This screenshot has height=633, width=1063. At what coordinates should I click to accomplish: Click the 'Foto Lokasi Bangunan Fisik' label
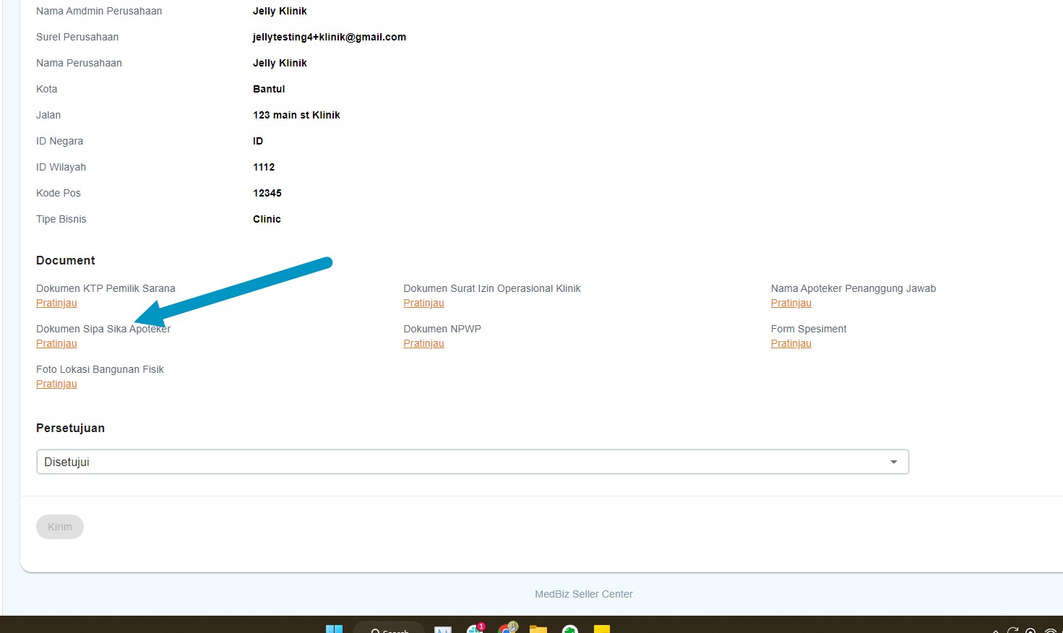click(100, 369)
